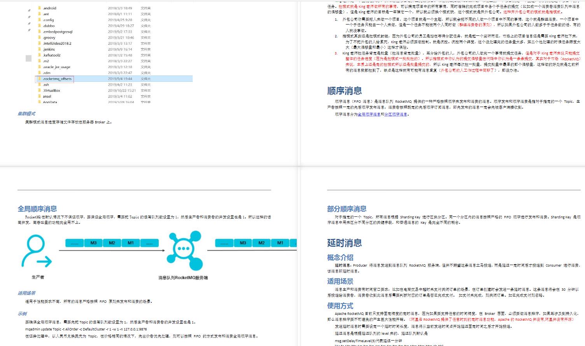Click the .rocketmq_offsets folder icon
Screen dimensions: 585x346
40,79
